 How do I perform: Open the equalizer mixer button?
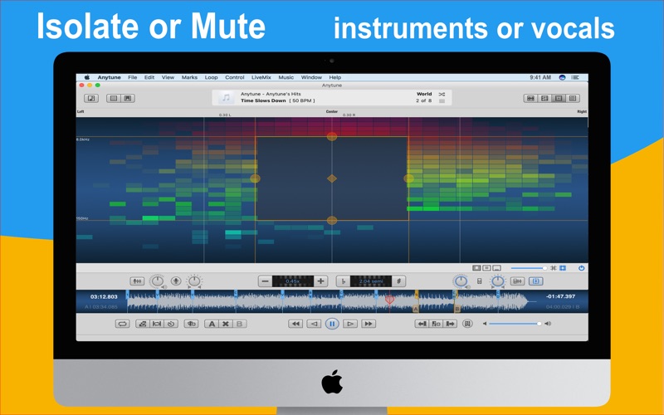click(x=137, y=281)
